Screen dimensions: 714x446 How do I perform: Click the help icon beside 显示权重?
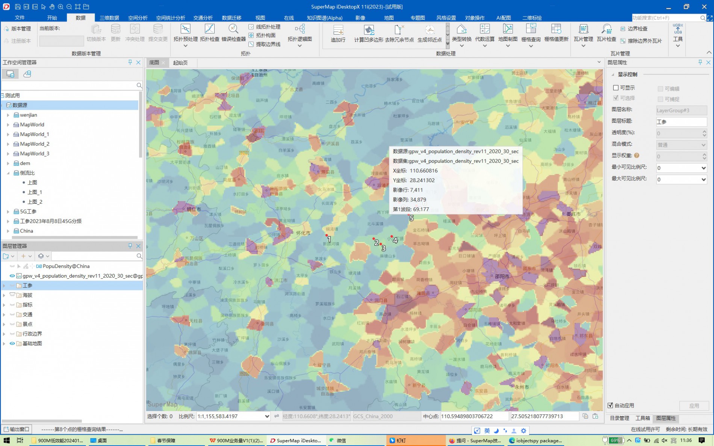(x=637, y=155)
